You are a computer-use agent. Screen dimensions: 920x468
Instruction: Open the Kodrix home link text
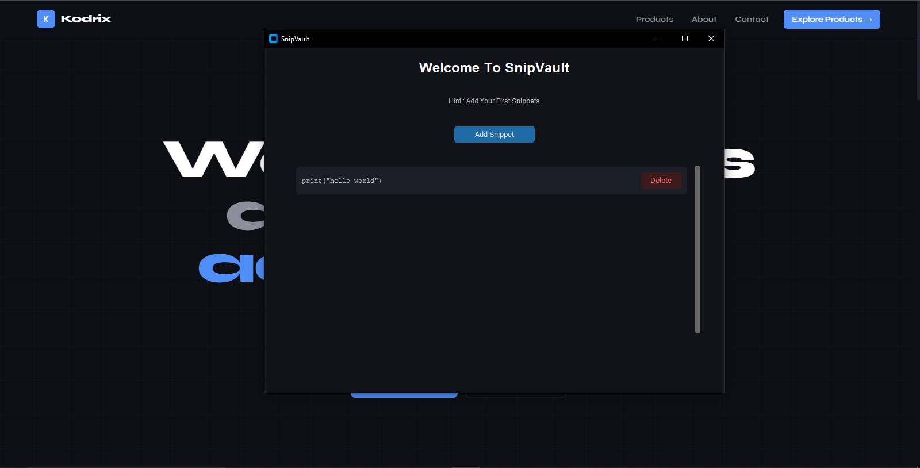pyautogui.click(x=86, y=19)
